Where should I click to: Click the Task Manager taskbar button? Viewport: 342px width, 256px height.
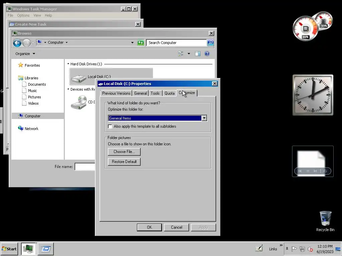pyautogui.click(x=29, y=249)
